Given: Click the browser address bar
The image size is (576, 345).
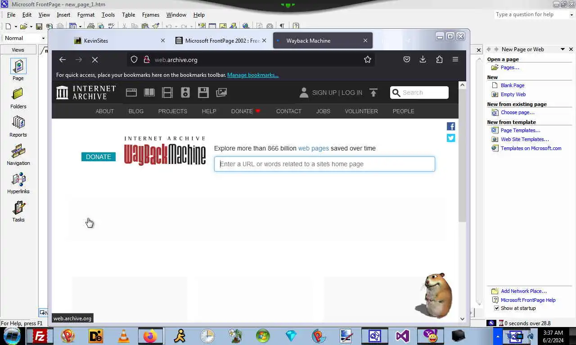Looking at the screenshot, I should point(251,59).
